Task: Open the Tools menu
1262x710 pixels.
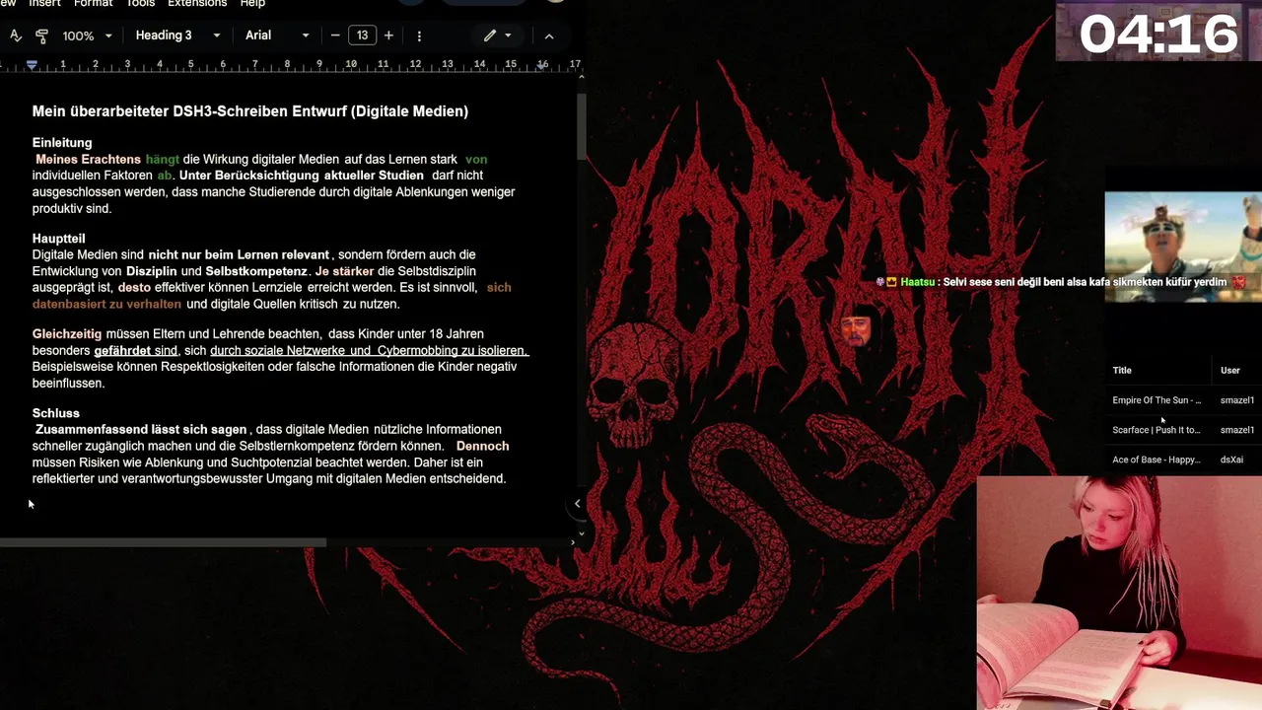Action: 140,3
